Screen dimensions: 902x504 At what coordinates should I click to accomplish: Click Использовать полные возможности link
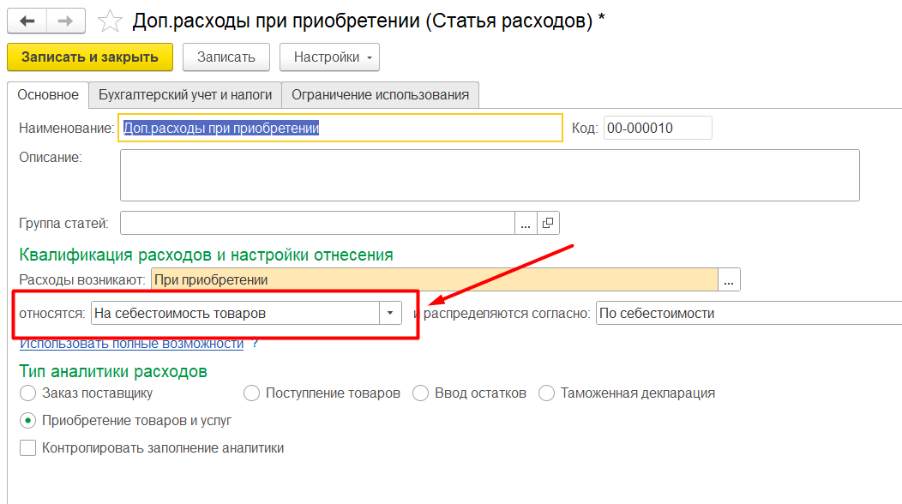[x=131, y=344]
